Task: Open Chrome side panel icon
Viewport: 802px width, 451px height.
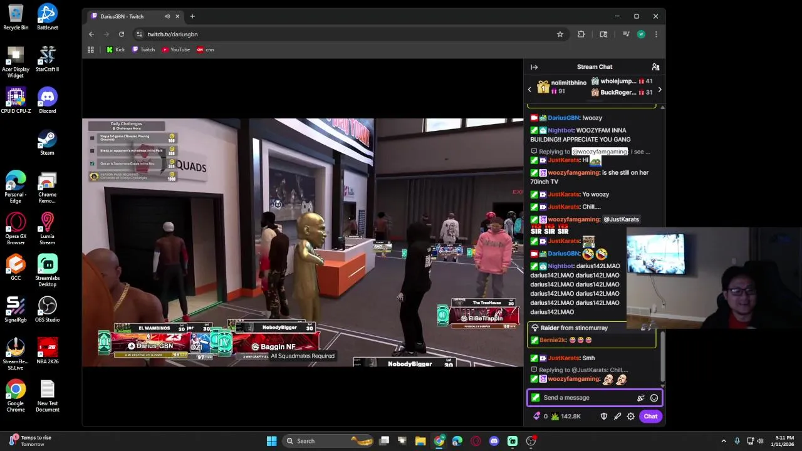Action: point(603,34)
